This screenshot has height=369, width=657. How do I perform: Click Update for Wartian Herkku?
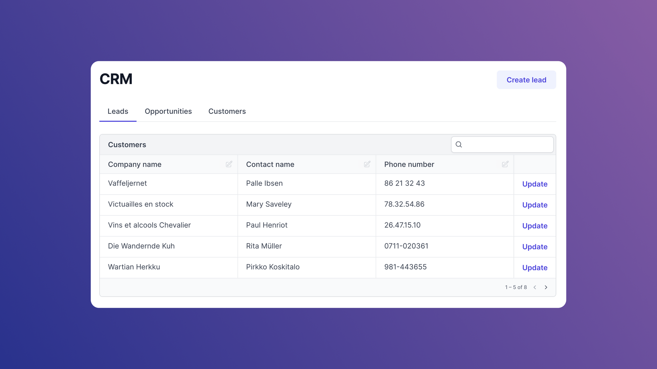click(535, 268)
